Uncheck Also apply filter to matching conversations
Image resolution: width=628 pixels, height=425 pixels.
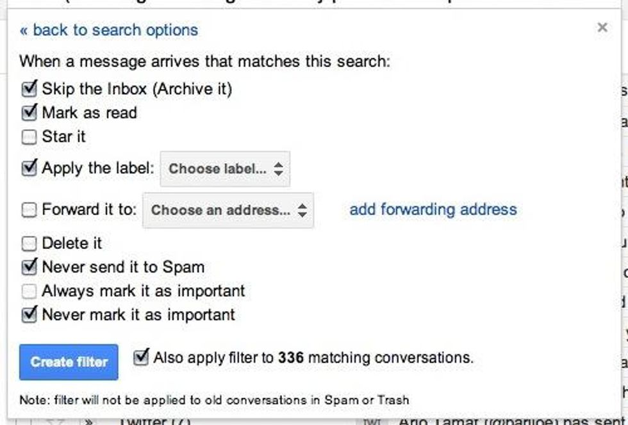click(x=141, y=357)
